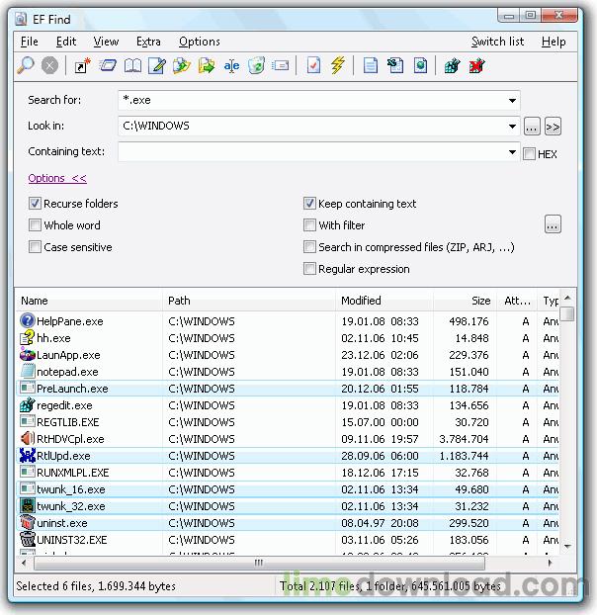Click the yellow lightning bolt icon
This screenshot has width=597, height=615.
click(338, 66)
